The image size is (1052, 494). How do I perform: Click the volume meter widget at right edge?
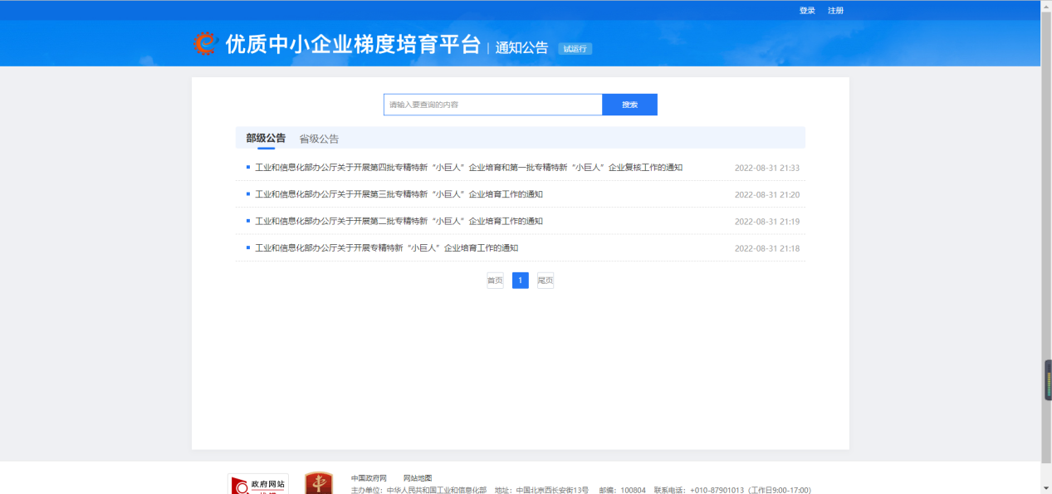[1048, 380]
